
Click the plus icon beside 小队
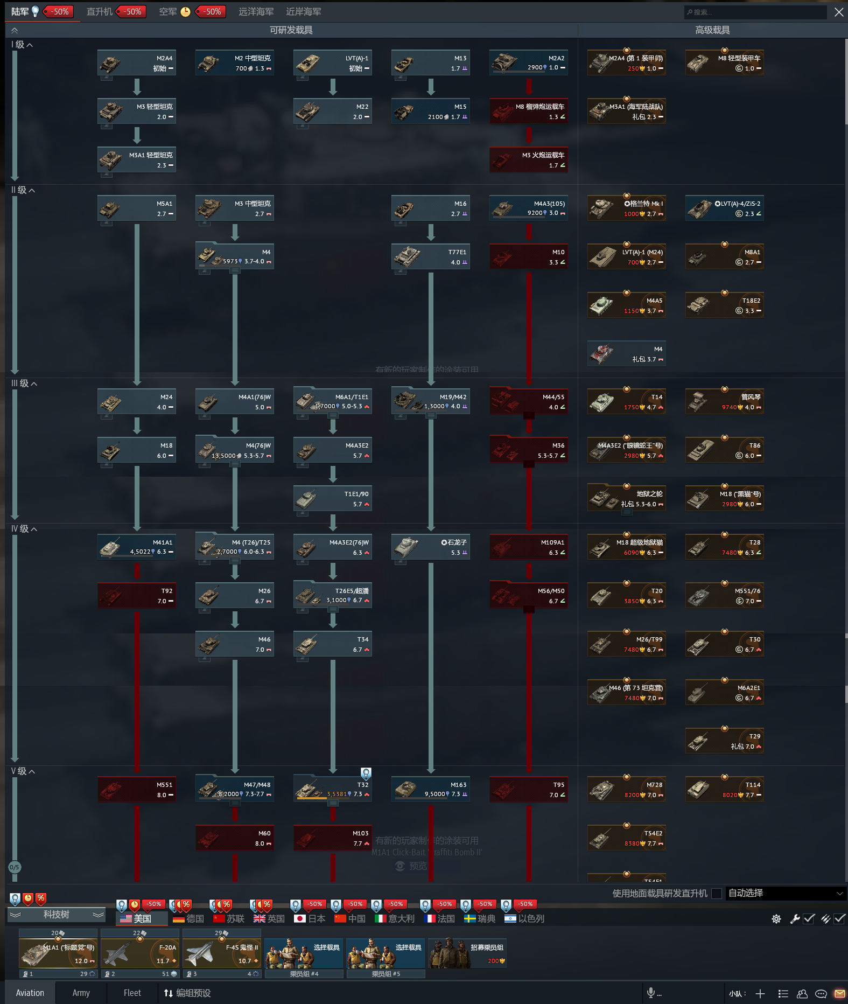[x=760, y=994]
